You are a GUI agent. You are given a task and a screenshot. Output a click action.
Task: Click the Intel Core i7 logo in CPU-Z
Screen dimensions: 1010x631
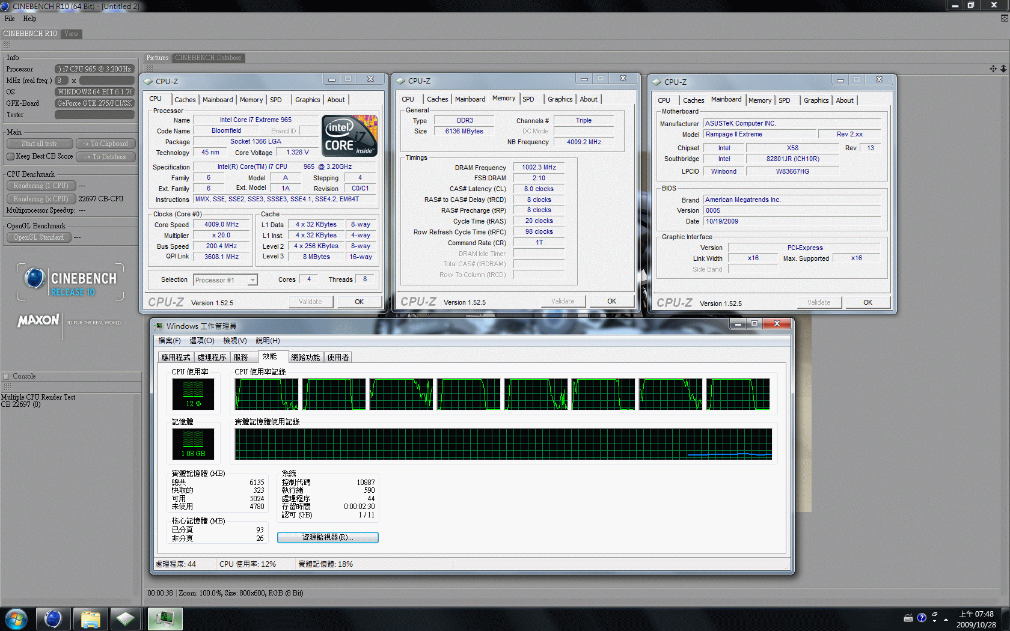[x=349, y=135]
